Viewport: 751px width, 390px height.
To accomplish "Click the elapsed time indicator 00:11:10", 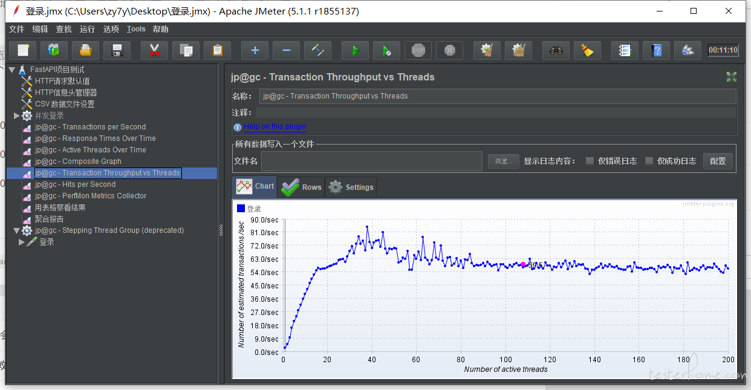I will [x=724, y=50].
